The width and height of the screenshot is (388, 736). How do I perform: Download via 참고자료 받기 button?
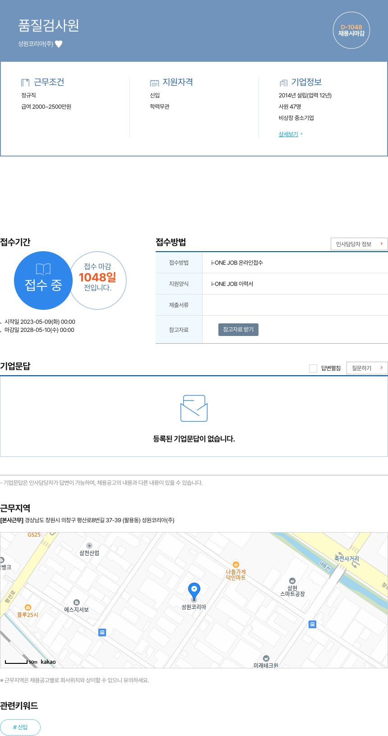(x=238, y=330)
